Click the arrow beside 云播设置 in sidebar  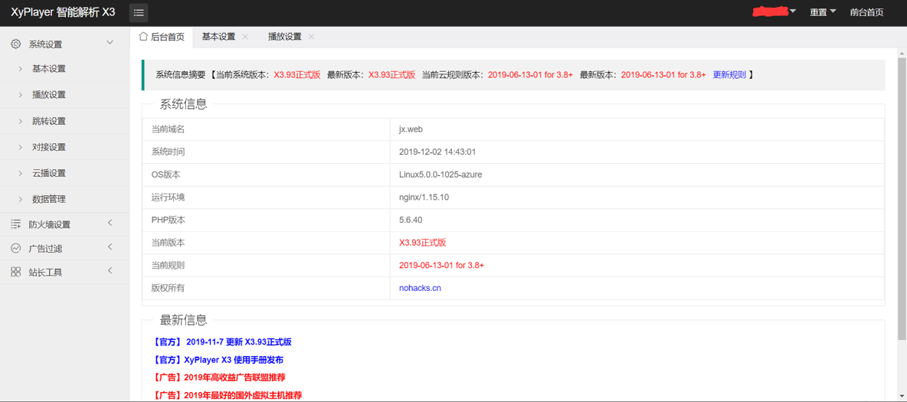[21, 173]
